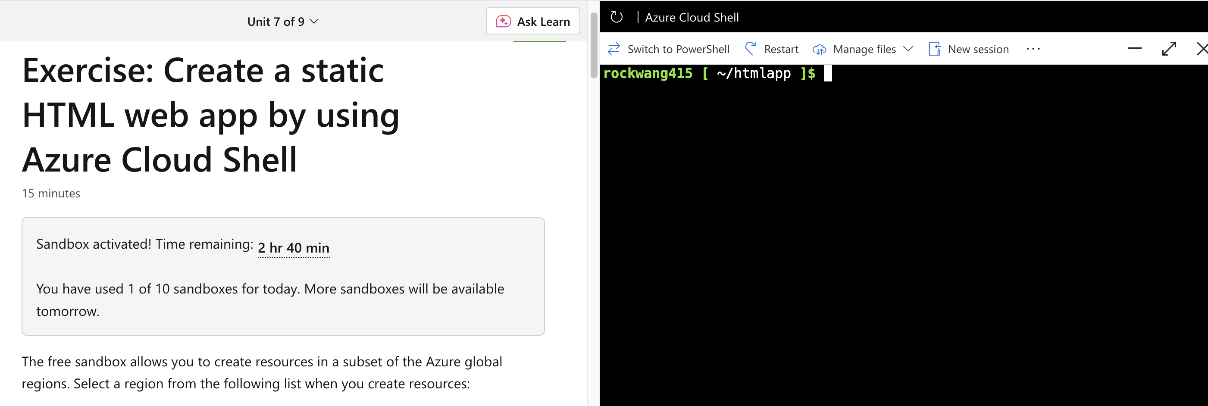Click the exercise heading 'Create a static HTML web app'
1208x406 pixels.
tap(210, 116)
